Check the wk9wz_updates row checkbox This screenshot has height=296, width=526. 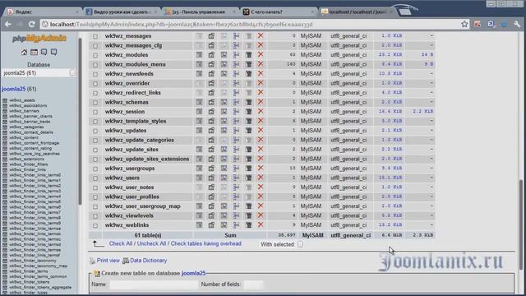(95, 131)
